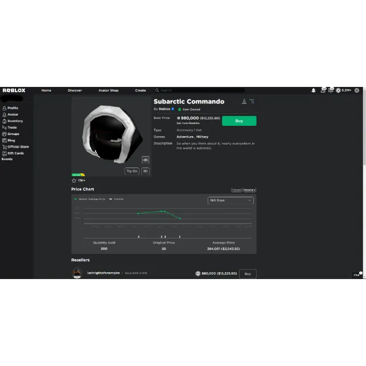Go to the Avatar Shop tab
This screenshot has width=366, height=366.
point(108,90)
